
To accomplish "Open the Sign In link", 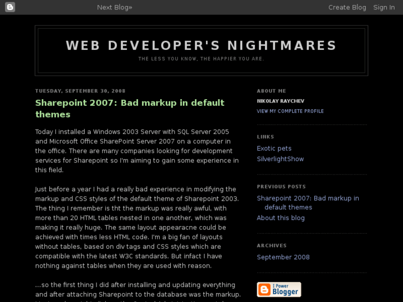I will [384, 7].
